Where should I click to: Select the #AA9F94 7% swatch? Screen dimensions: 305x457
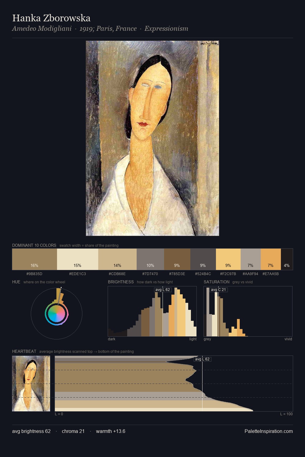251,259
